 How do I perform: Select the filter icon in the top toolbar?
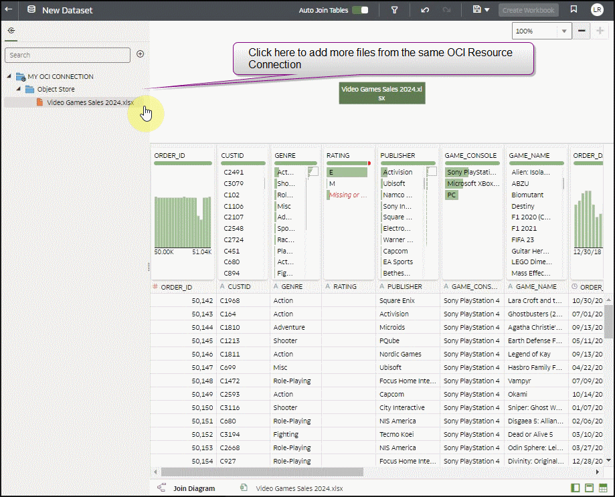pos(394,10)
